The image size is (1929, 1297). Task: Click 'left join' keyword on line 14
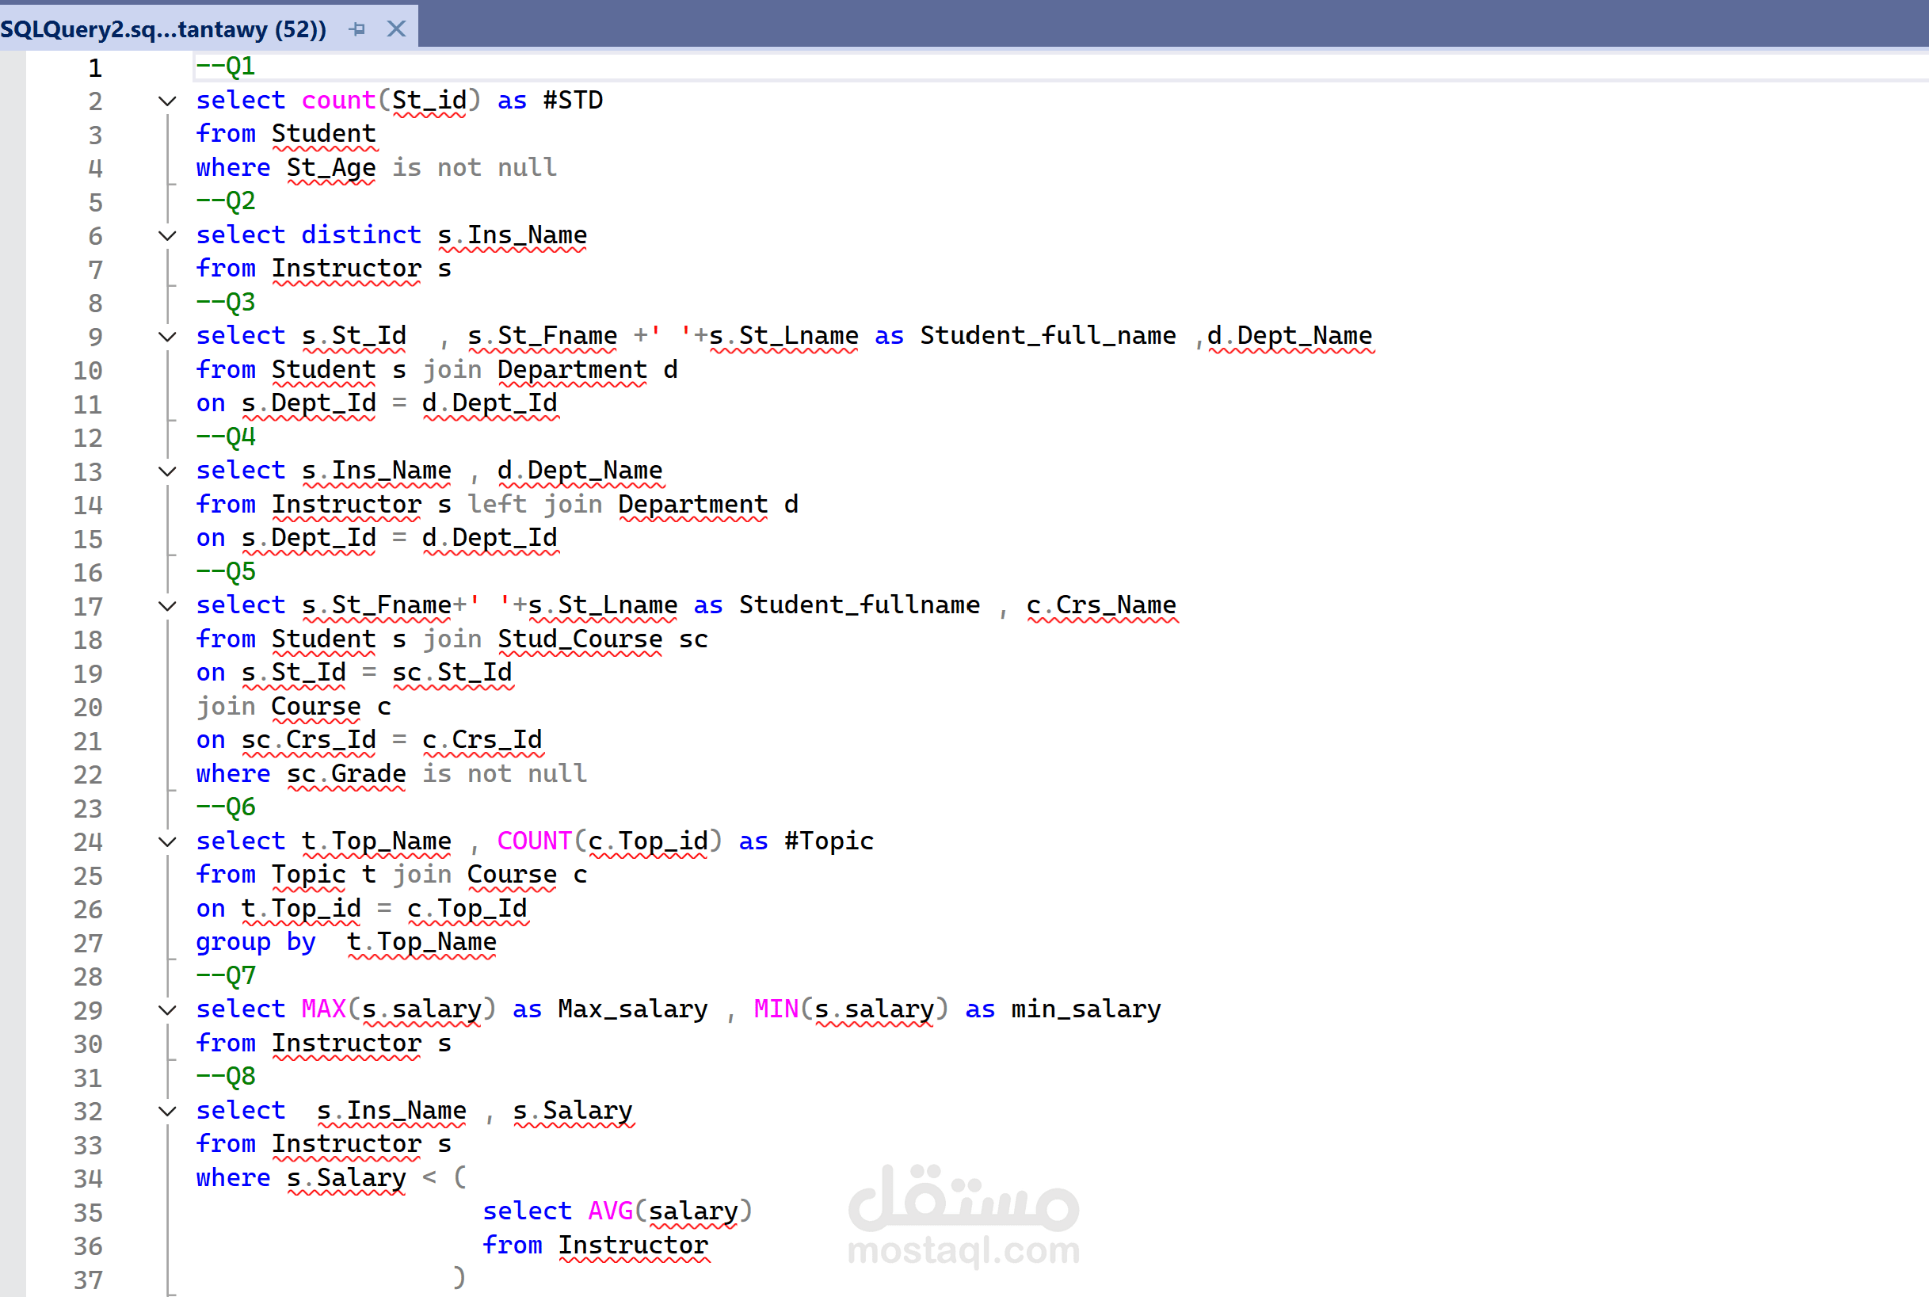534,505
